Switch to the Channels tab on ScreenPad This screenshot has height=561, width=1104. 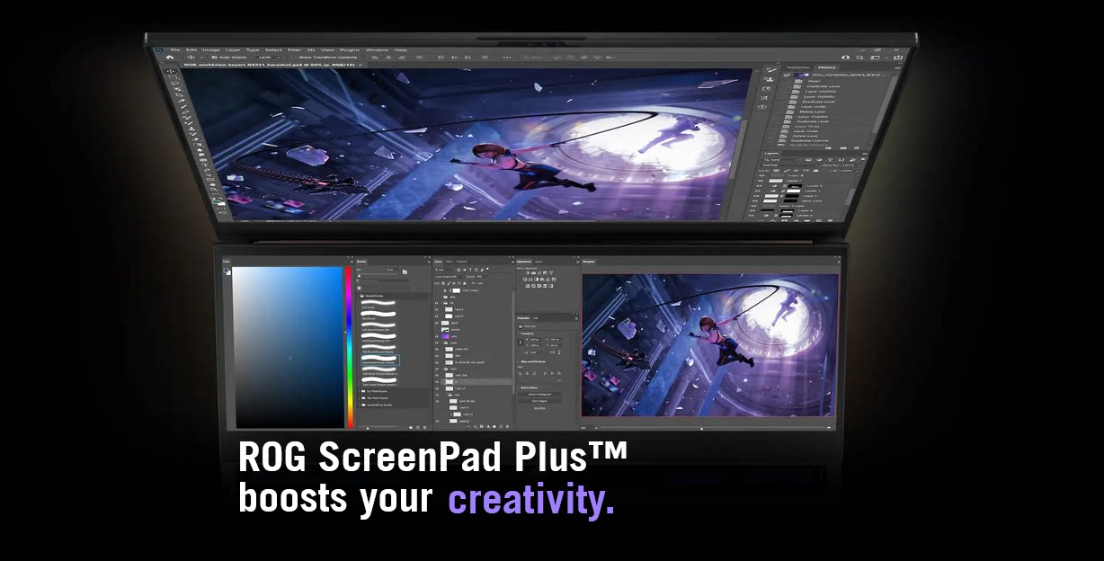(x=462, y=262)
